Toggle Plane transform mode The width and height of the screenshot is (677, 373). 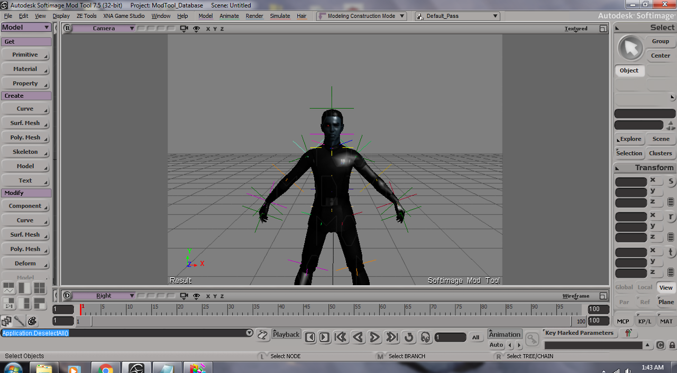666,302
